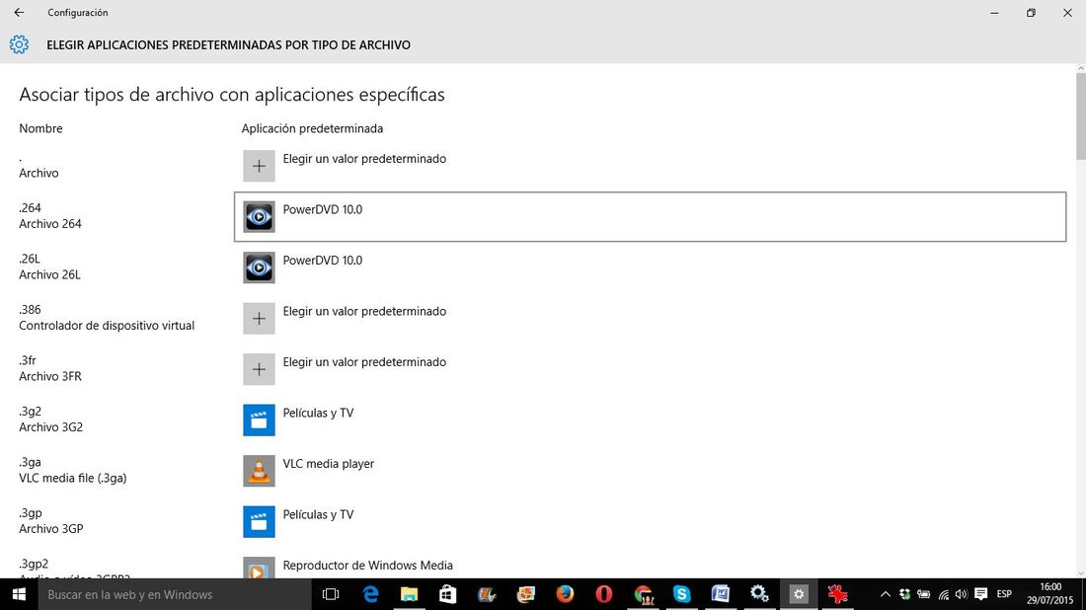The height and width of the screenshot is (610, 1086).
Task: Click the VLC media file (.3ga) label
Action: (73, 478)
